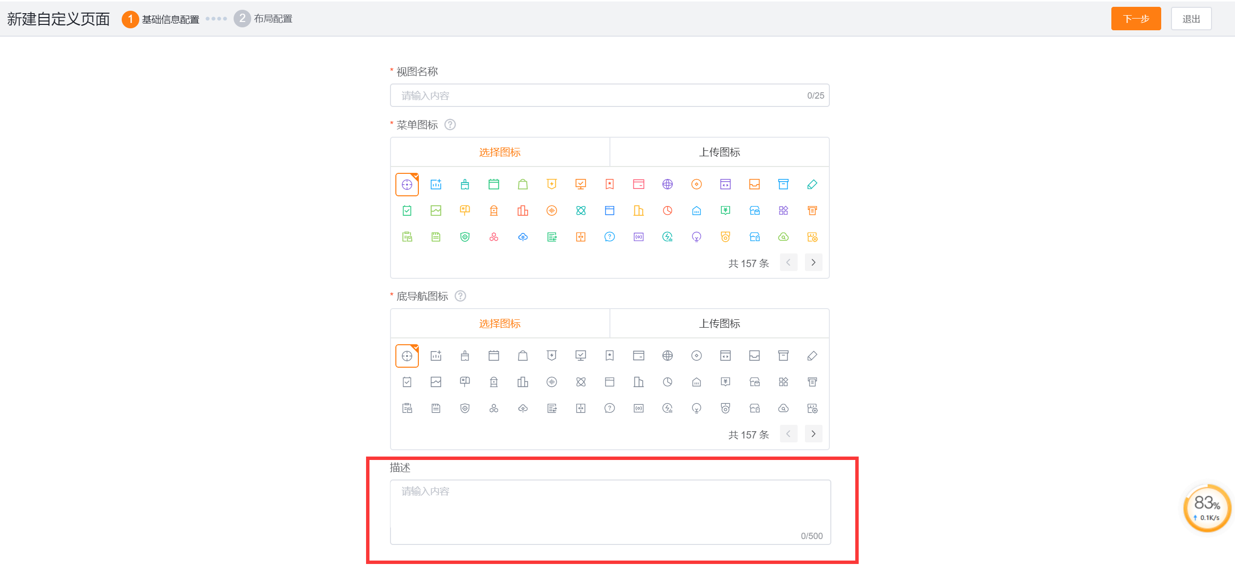Image resolution: width=1235 pixels, height=584 pixels.
Task: Pick the grey cloud upload icon in 底导航图标
Action: point(523,409)
